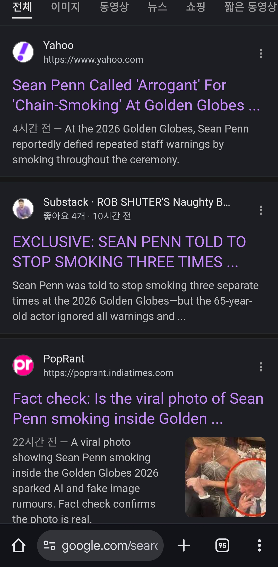Open the tab switcher showing 95 tabs
The image size is (278, 567).
tap(222, 545)
